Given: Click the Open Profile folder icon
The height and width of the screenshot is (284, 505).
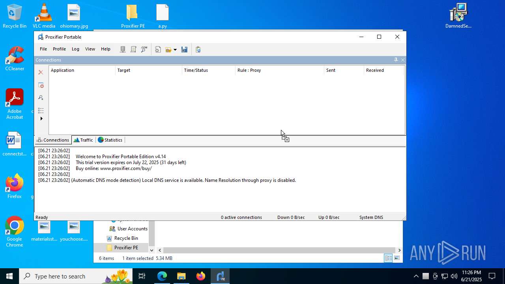Looking at the screenshot, I should pos(168,49).
